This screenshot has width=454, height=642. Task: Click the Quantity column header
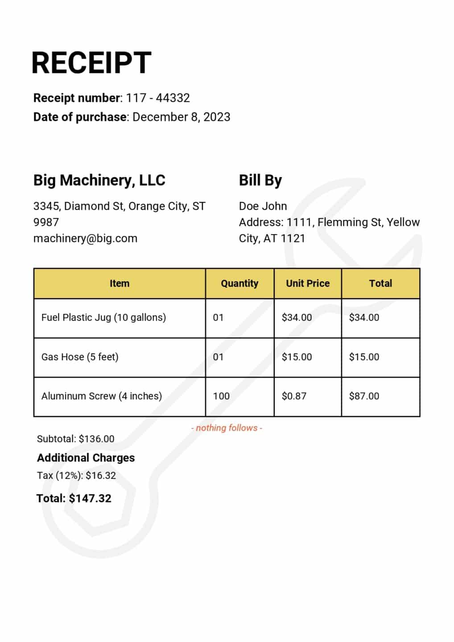[x=239, y=284]
